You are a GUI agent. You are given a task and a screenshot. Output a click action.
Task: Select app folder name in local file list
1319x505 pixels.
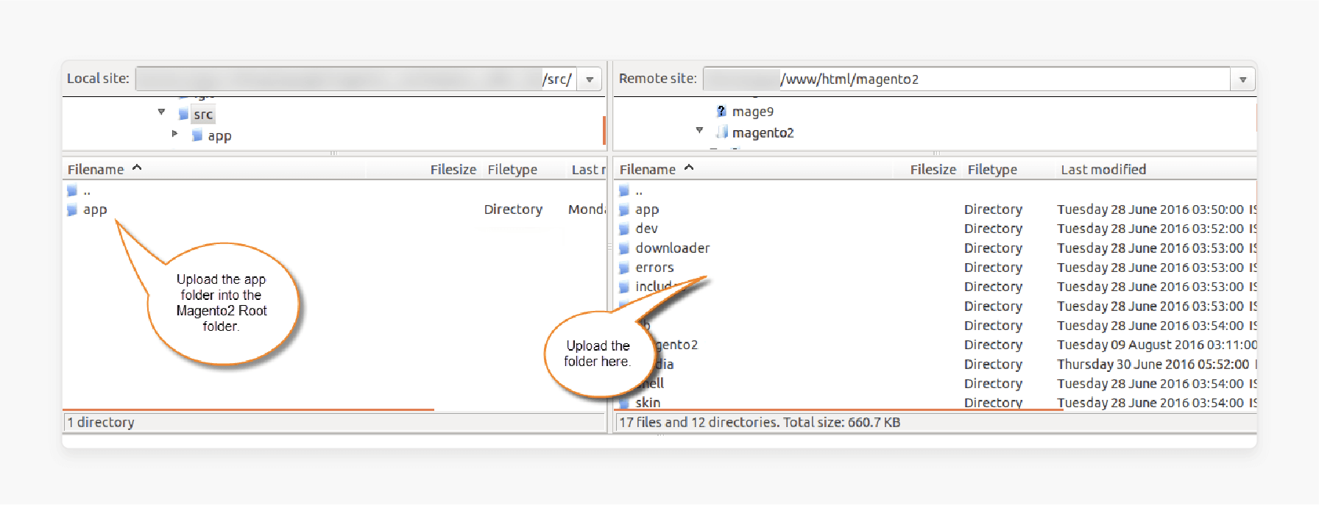tap(95, 210)
